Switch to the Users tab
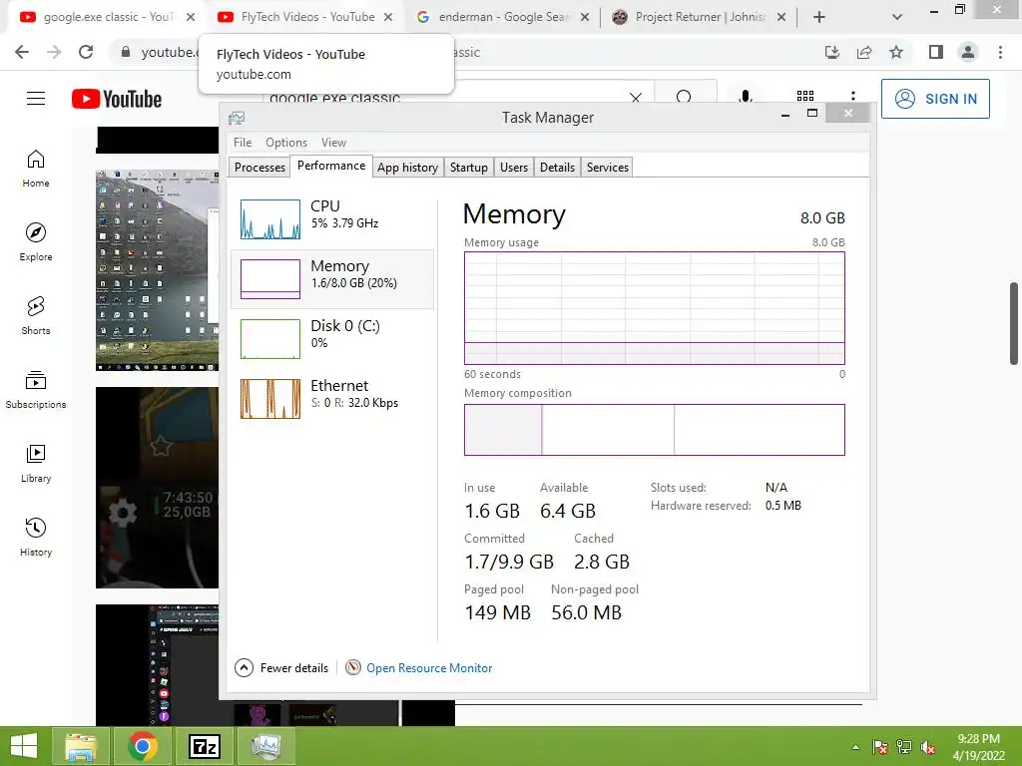 514,168
